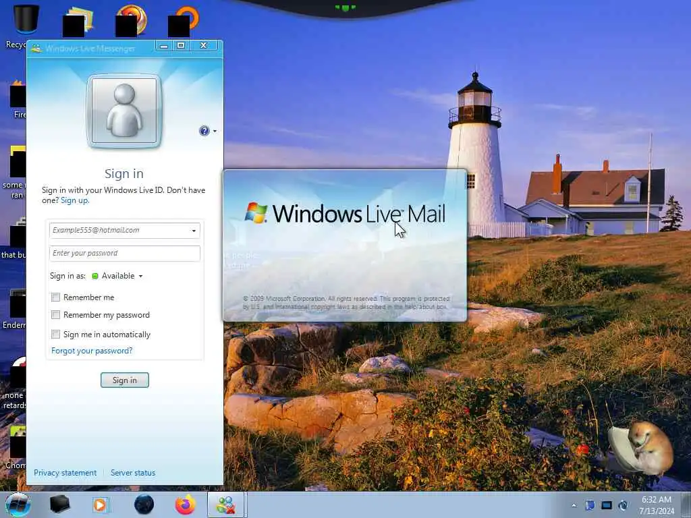
Task: Open the Windows Start orb
Action: pos(18,505)
